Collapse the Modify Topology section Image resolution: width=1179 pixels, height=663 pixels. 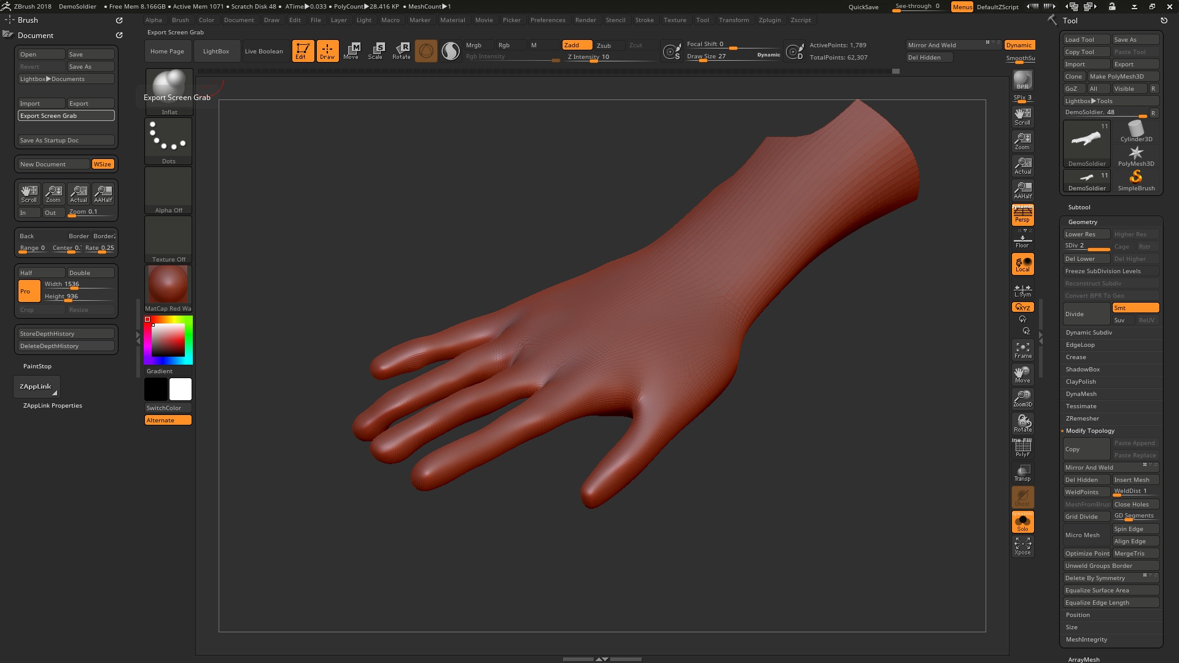coord(1090,431)
